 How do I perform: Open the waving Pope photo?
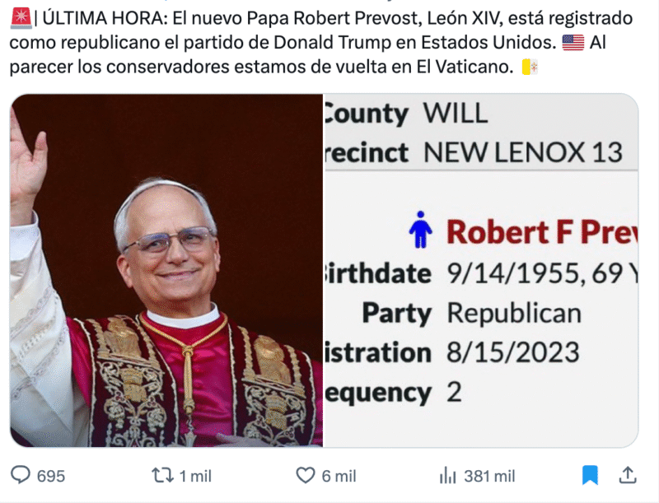[165, 272]
